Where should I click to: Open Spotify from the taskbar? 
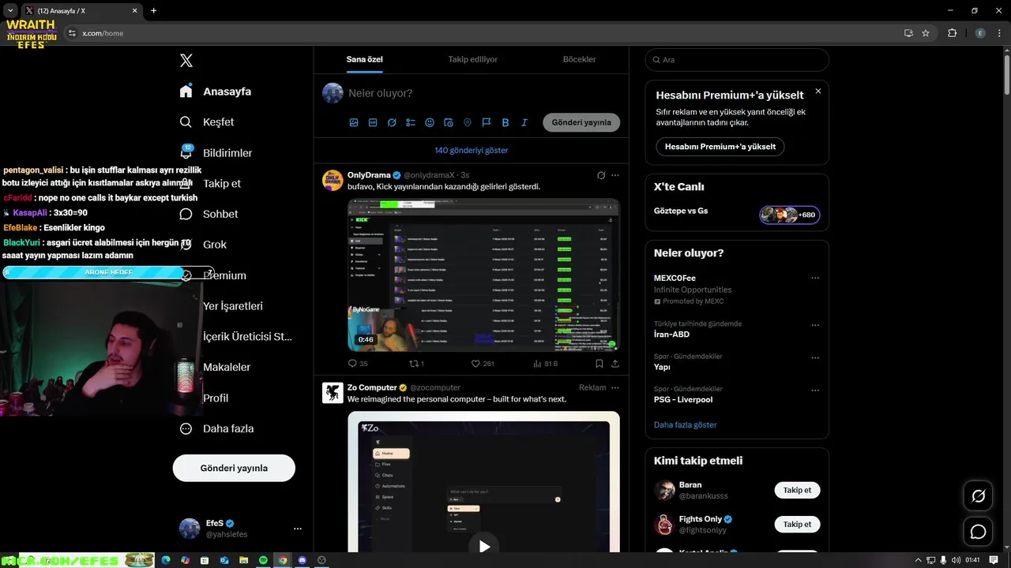pos(263,560)
